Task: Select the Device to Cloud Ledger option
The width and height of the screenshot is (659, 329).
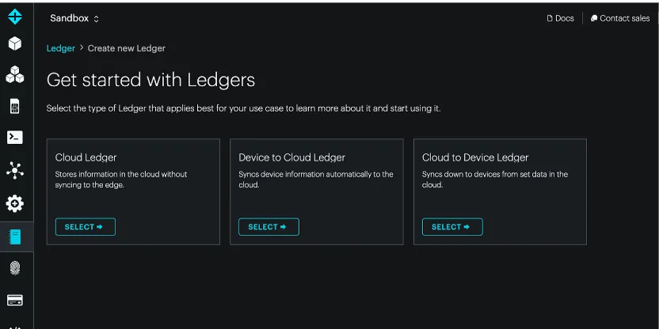Action: click(x=269, y=227)
